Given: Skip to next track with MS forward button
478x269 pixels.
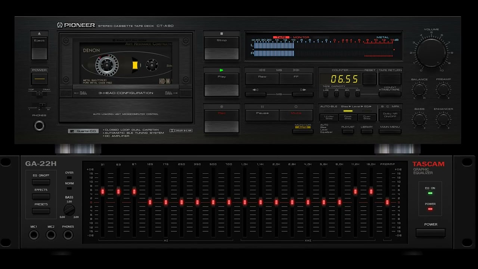Looking at the screenshot, I should (x=303, y=94).
